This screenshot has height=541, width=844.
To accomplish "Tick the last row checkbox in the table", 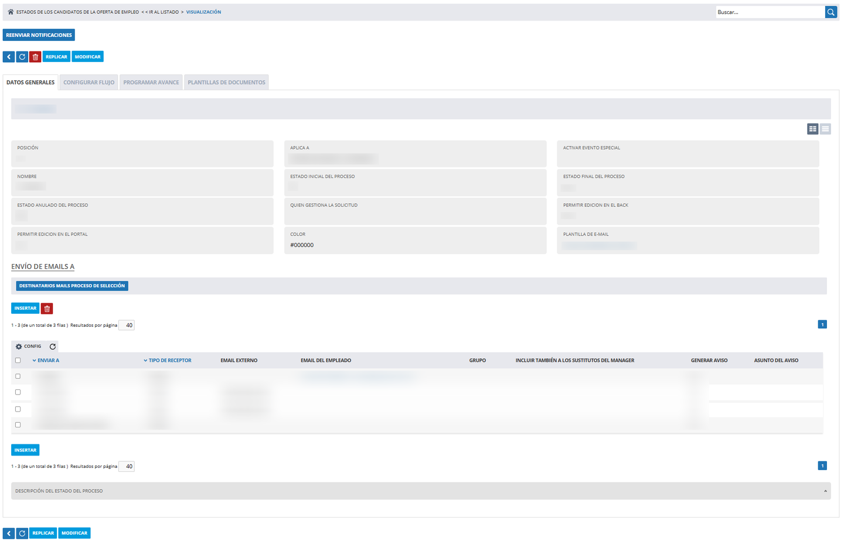I will pyautogui.click(x=18, y=425).
